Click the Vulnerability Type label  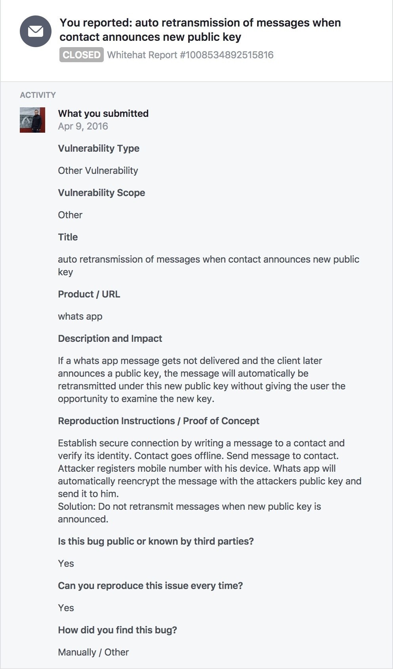(99, 148)
